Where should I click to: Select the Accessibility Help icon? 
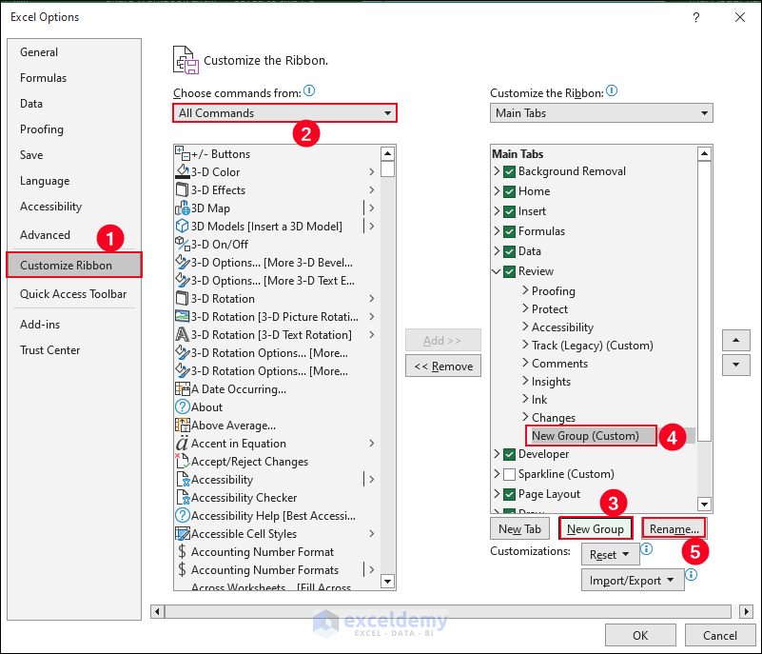pyautogui.click(x=183, y=515)
